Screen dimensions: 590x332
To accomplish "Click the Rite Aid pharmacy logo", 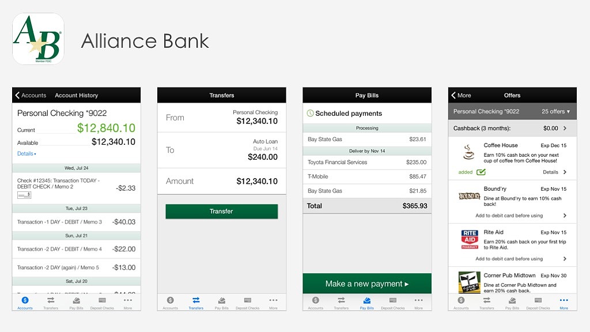I will coord(470,239).
